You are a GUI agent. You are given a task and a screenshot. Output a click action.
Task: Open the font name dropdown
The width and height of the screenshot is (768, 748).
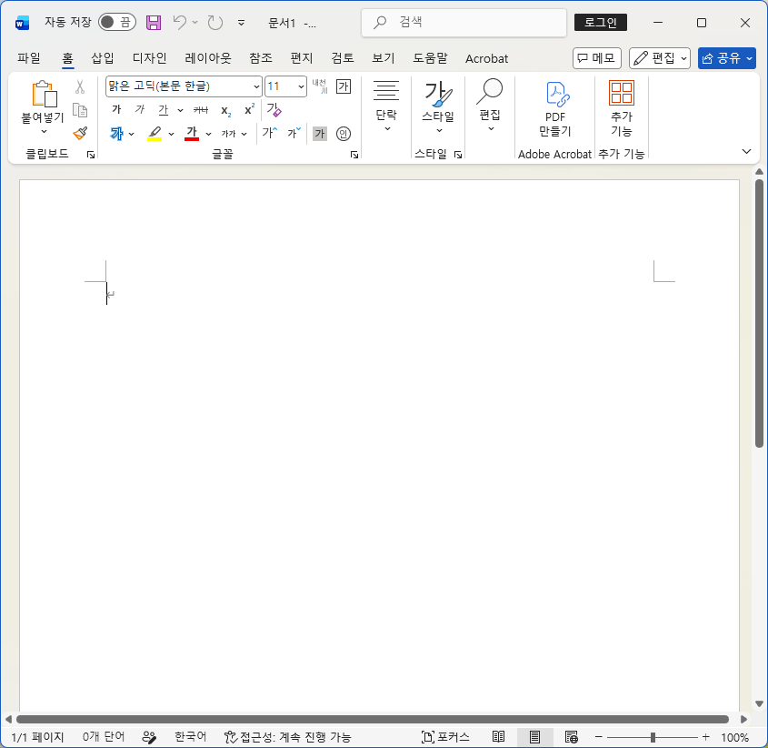256,86
